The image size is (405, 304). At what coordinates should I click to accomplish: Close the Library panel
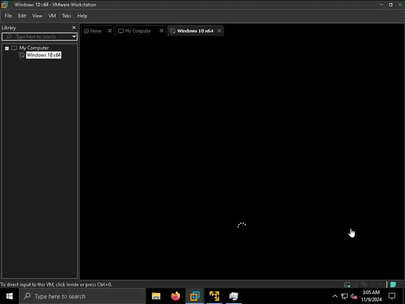tap(74, 27)
